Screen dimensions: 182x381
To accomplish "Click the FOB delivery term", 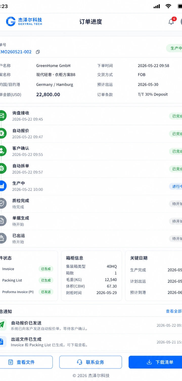I will (142, 75).
